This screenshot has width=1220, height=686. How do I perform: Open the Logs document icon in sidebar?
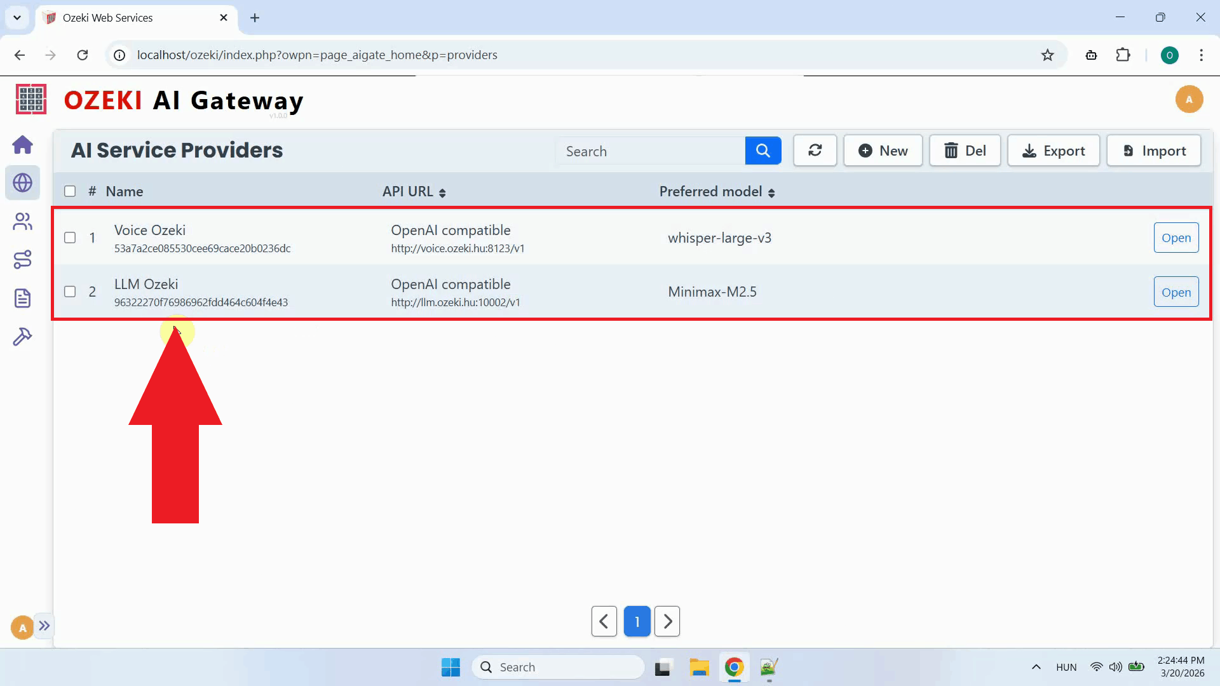(x=23, y=297)
